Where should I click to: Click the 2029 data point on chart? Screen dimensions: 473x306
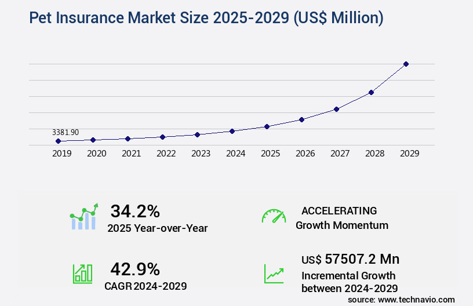click(x=406, y=64)
